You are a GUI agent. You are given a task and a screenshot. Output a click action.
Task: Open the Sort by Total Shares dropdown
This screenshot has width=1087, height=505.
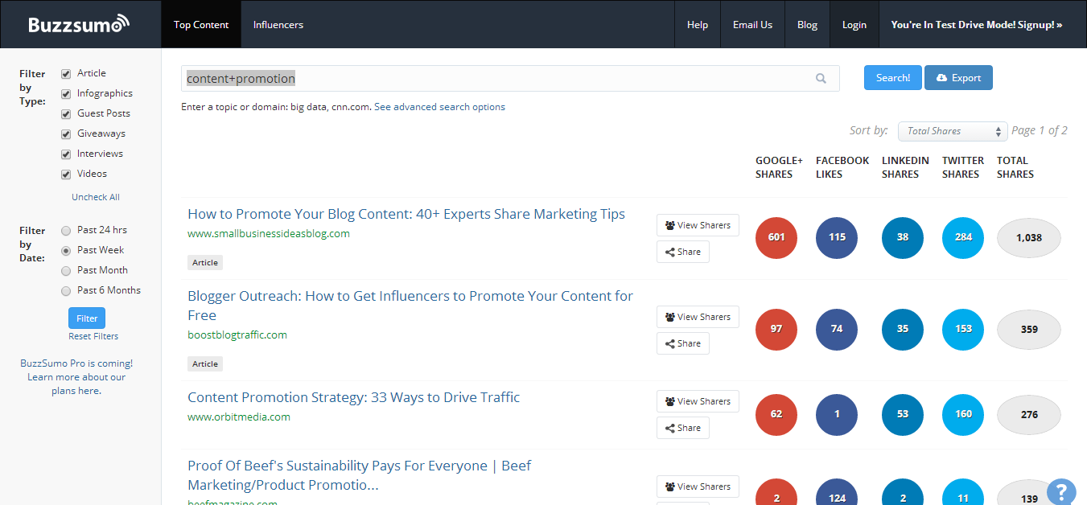[x=952, y=131]
